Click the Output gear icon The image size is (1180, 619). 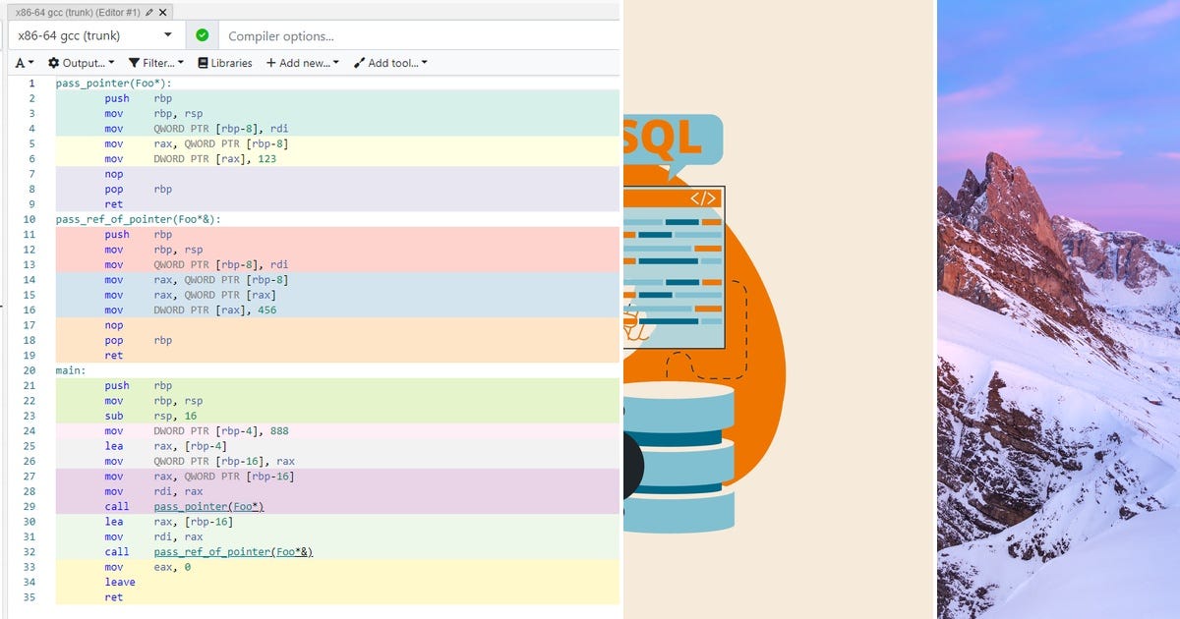(x=53, y=62)
